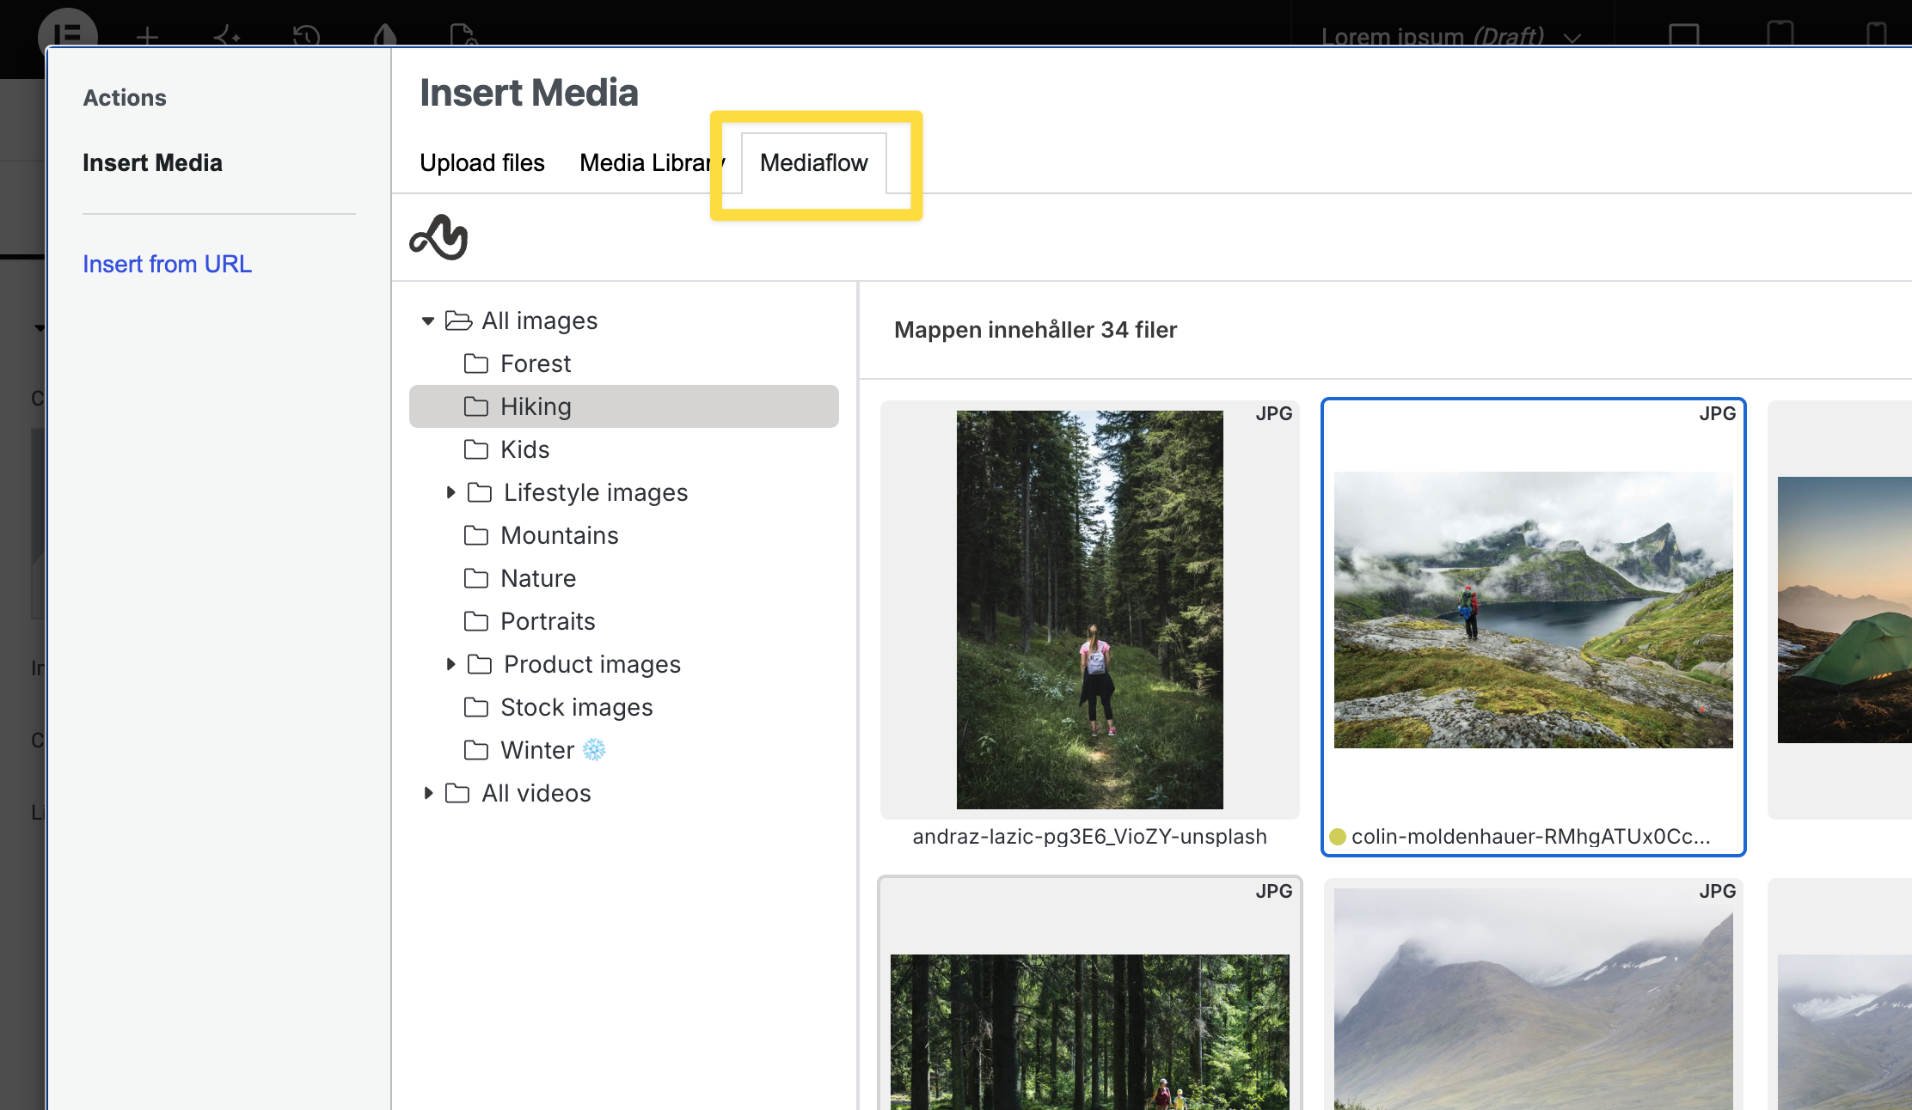Click the Mediaflow squiggle logo icon

pos(438,237)
